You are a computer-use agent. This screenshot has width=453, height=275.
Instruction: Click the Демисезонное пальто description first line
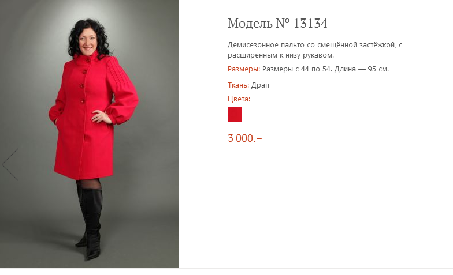pyautogui.click(x=314, y=45)
